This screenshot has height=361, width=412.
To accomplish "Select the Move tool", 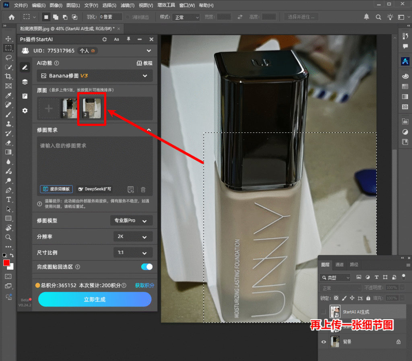I will click(x=8, y=39).
